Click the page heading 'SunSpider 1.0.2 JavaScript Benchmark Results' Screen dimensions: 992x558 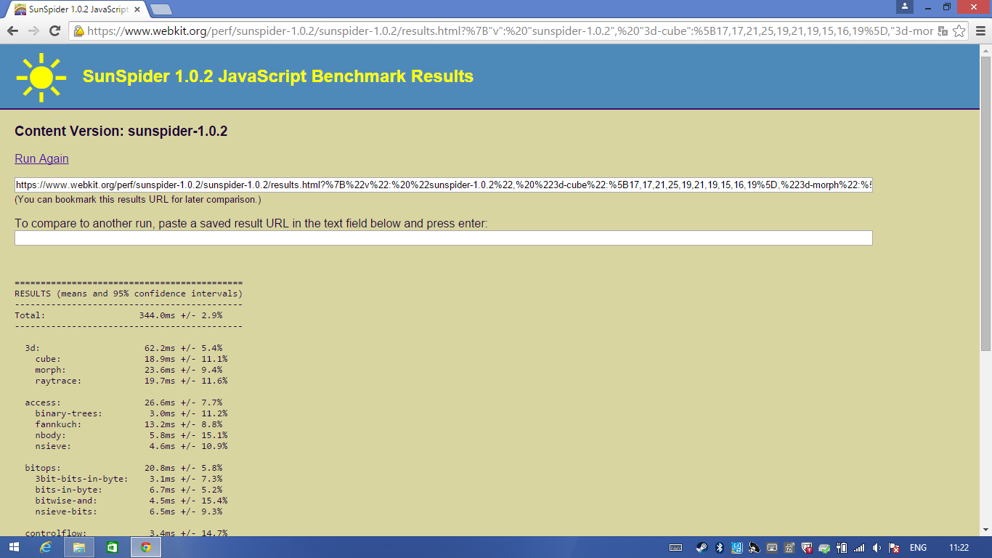[x=278, y=76]
